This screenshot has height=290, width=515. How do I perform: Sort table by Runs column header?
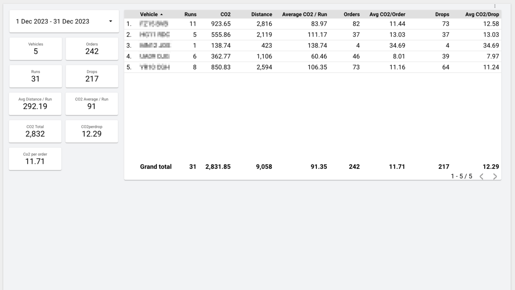coord(190,14)
